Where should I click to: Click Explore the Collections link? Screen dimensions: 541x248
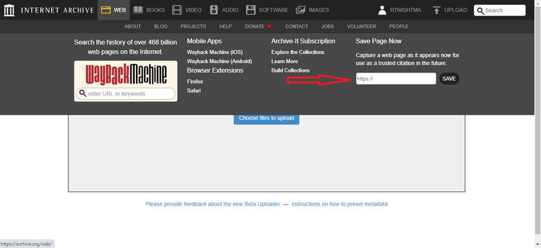(298, 52)
